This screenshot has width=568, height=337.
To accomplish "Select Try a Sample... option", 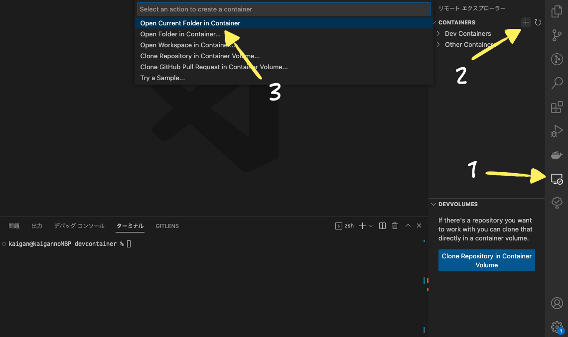I will [x=284, y=78].
